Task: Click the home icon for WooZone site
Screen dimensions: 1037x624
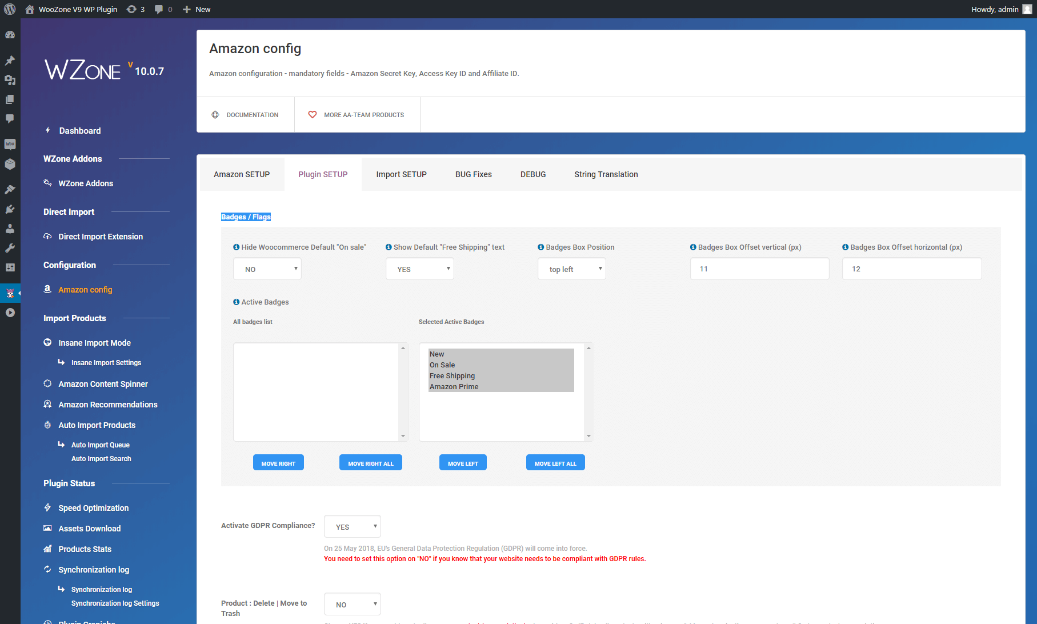Action: coord(30,9)
